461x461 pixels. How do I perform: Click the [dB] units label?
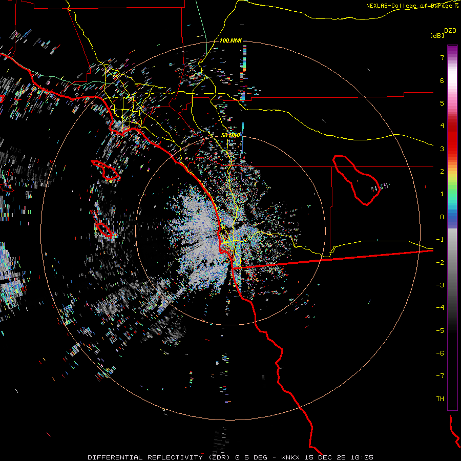[x=437, y=35]
